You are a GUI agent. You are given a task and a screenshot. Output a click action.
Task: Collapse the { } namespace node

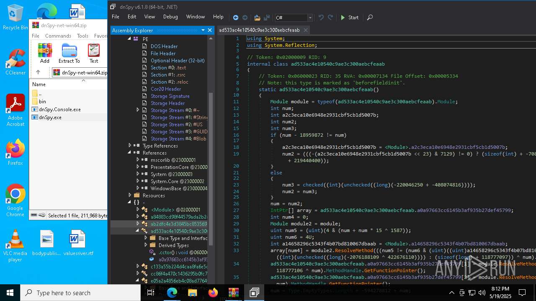coord(130,202)
